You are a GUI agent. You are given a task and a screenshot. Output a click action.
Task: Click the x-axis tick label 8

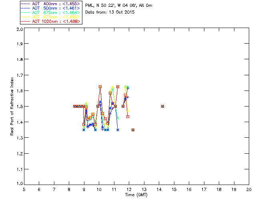coord(69,189)
